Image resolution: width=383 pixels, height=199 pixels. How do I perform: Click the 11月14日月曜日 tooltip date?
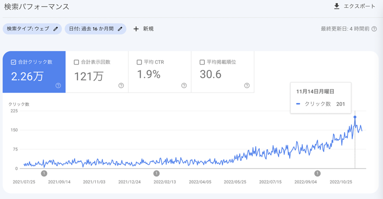click(x=315, y=91)
